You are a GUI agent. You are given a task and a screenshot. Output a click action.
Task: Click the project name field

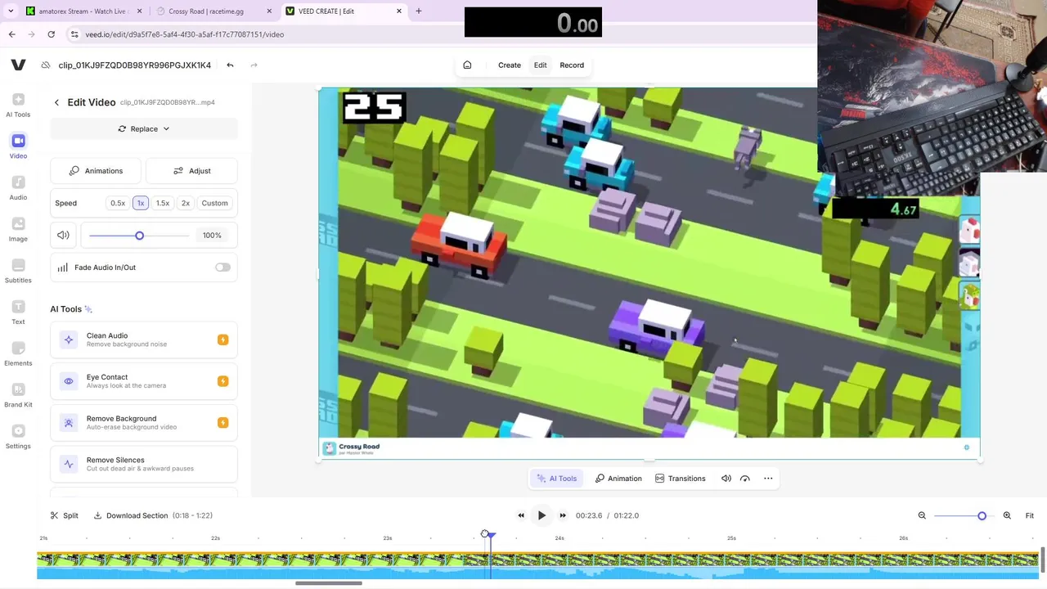tap(135, 65)
